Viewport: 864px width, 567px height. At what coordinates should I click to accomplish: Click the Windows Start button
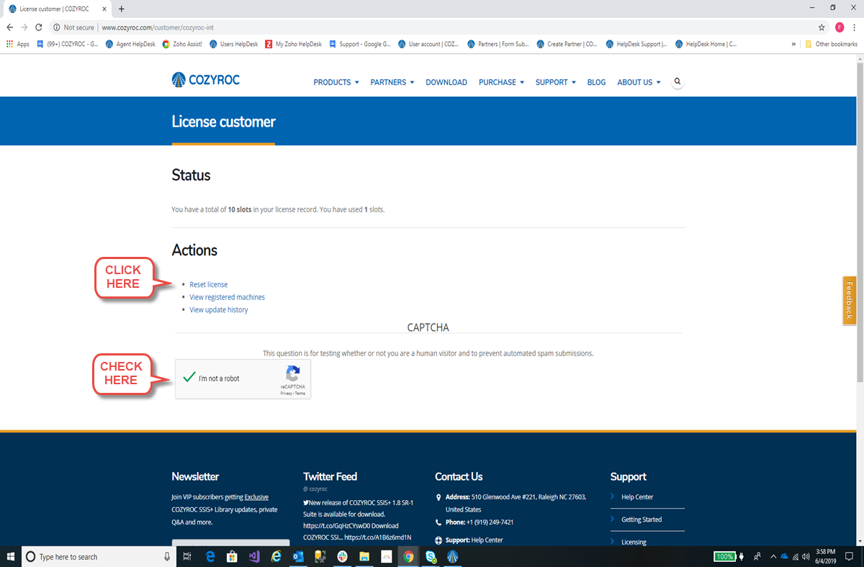pos(11,556)
